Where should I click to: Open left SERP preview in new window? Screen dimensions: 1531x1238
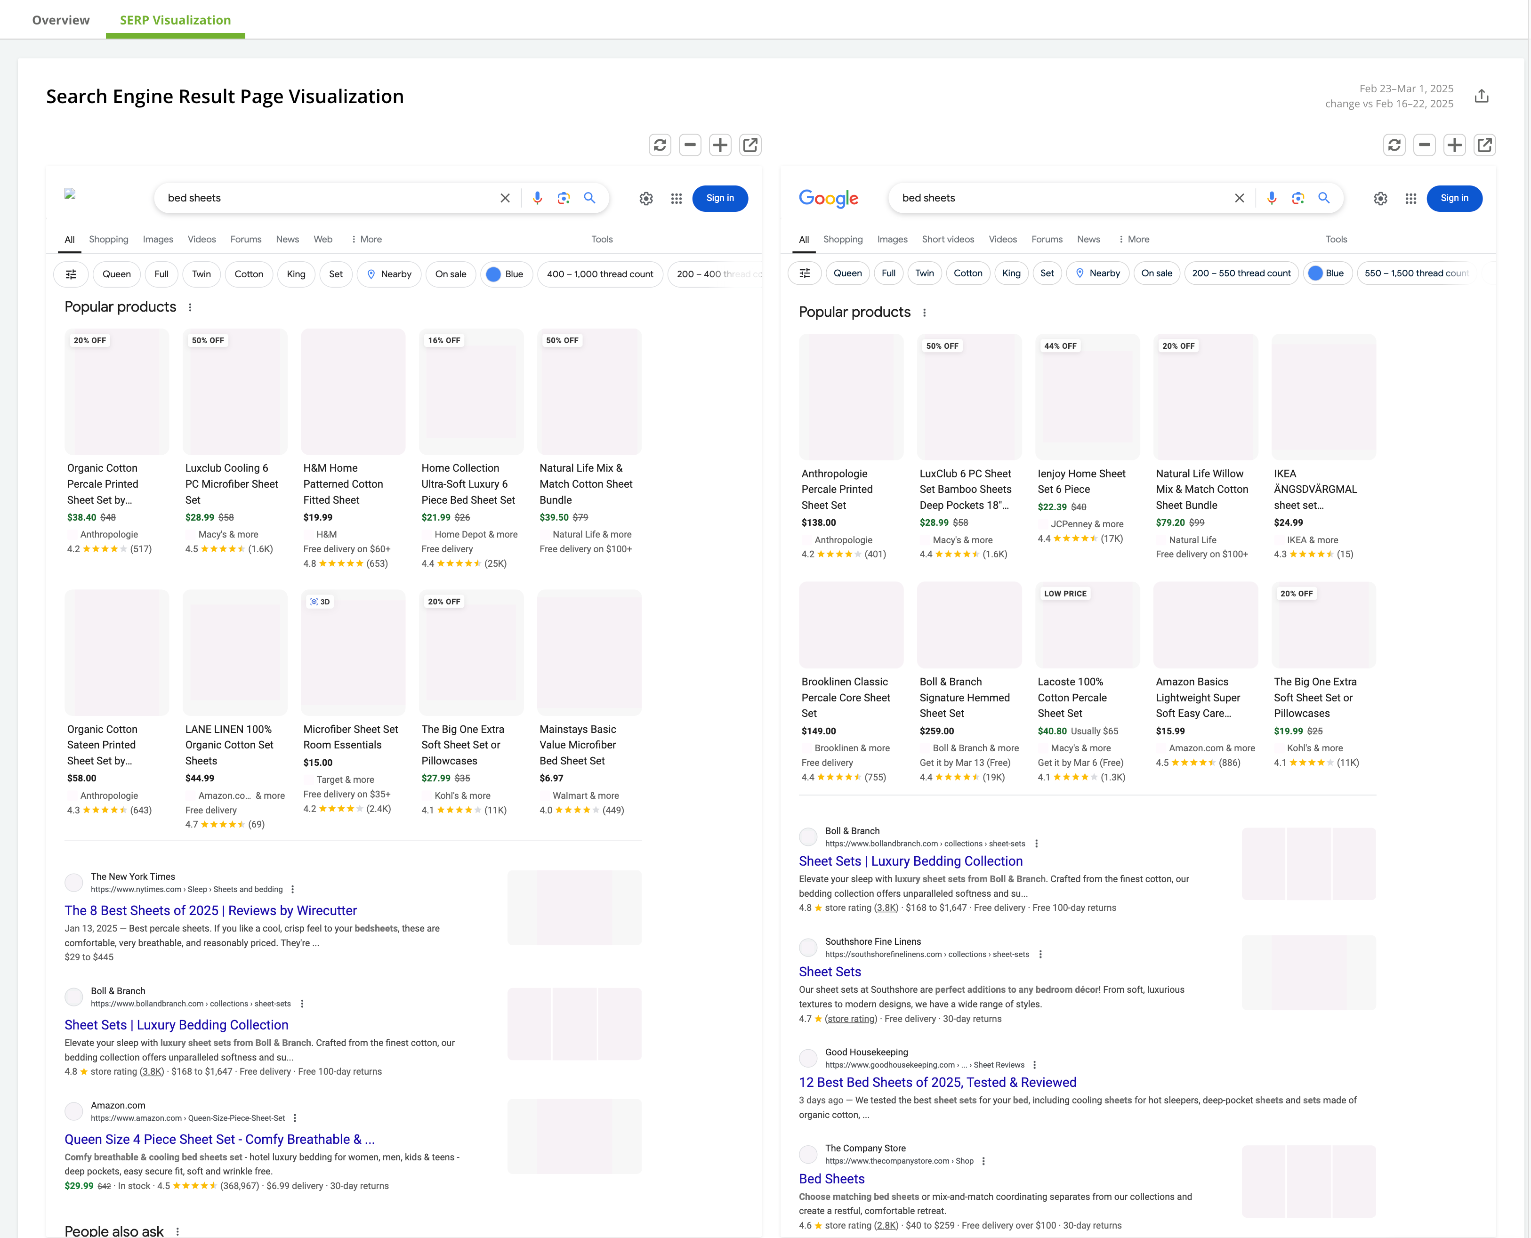(x=750, y=145)
